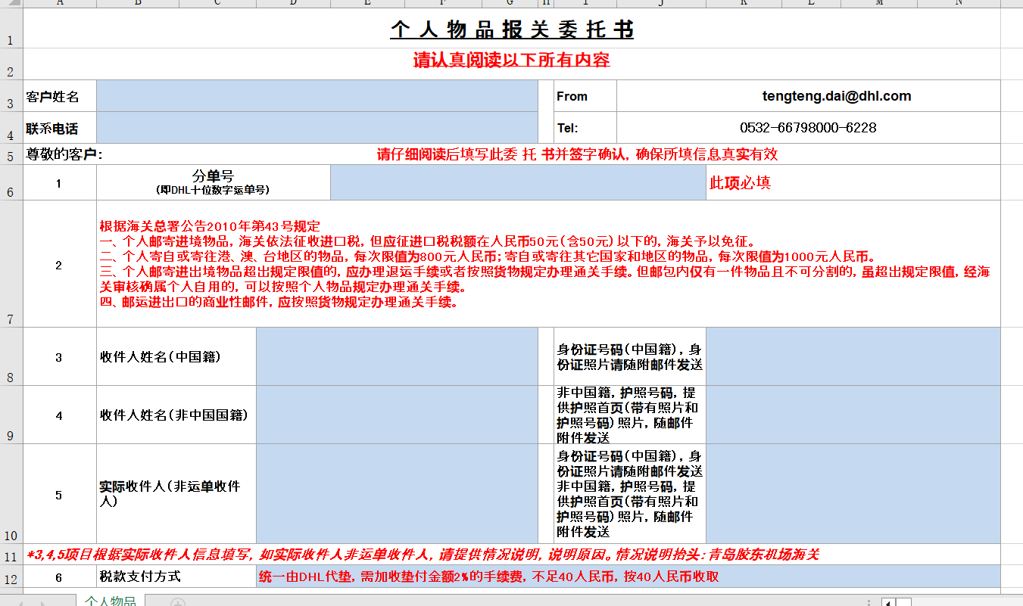
Task: Click the blue cell beside 实际收件人
Action: point(397,494)
